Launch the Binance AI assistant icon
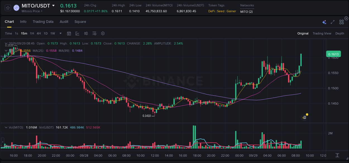The image size is (349, 163). coord(324,21)
